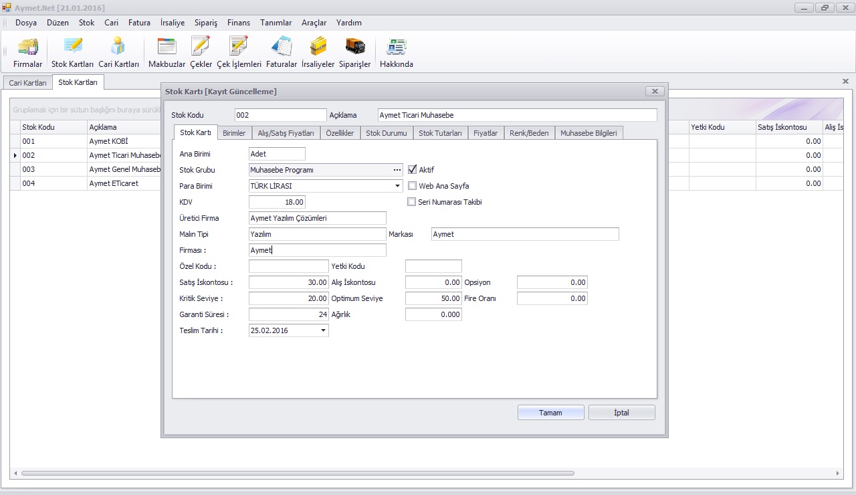The width and height of the screenshot is (856, 495).
Task: Open the Stok menu
Action: click(x=87, y=23)
